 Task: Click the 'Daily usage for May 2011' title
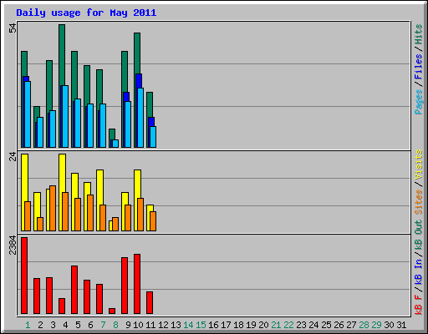coord(86,13)
